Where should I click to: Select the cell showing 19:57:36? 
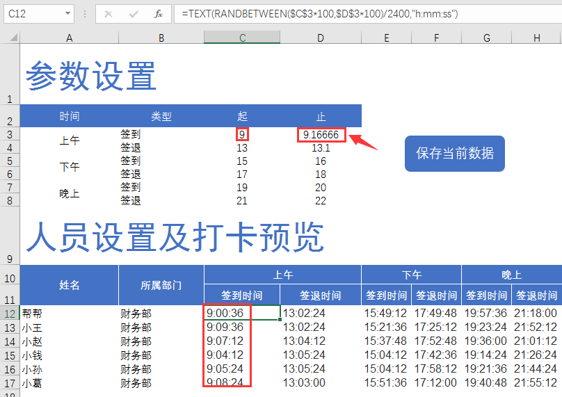click(x=486, y=313)
